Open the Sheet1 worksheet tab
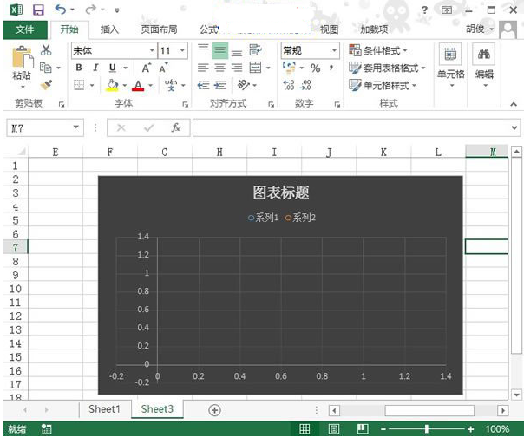Screen dimensions: 524x437 click(x=105, y=409)
